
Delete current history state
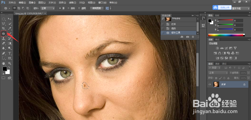pyautogui.click(x=193, y=37)
